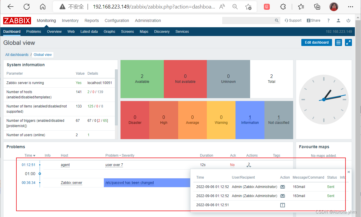This screenshot has width=361, height=217.
Task: Switch to the Problems submenu tab
Action: [34, 32]
